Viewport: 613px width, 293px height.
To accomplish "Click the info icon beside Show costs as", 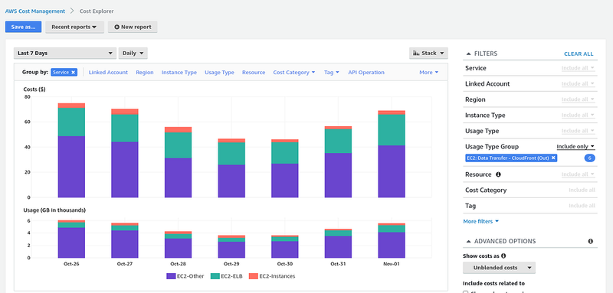I will click(503, 256).
